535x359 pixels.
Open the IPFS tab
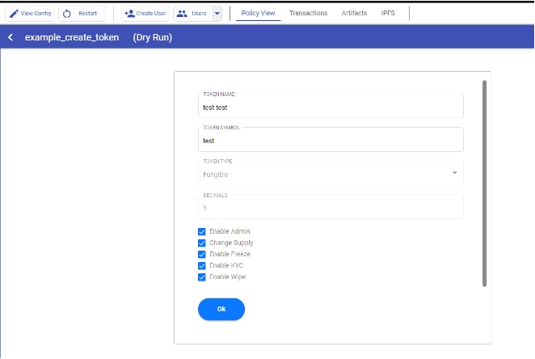(388, 14)
